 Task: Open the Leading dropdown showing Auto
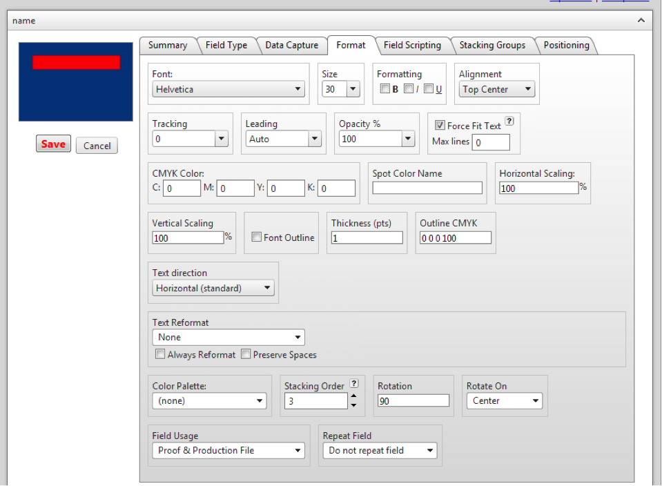(x=283, y=139)
